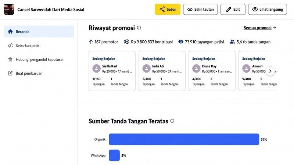
Task: Click the yellow Sebar share button
Action: (168, 10)
